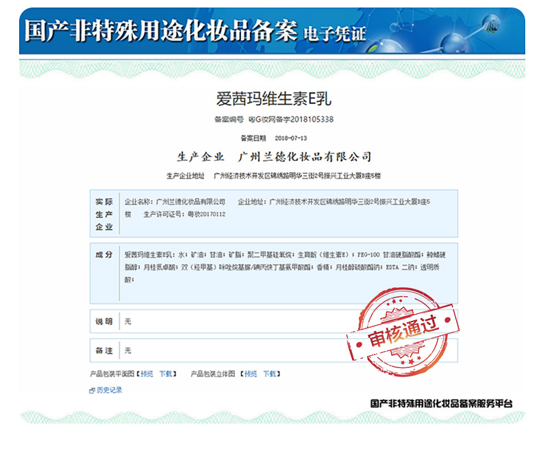The width and height of the screenshot is (541, 468).
Task: Select the filing date 2018-07-13
Action: pos(291,138)
